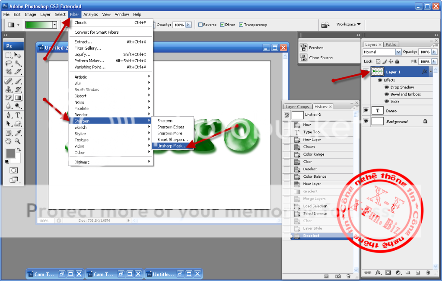
Task: Activate the Crop tool
Action: 9,71
